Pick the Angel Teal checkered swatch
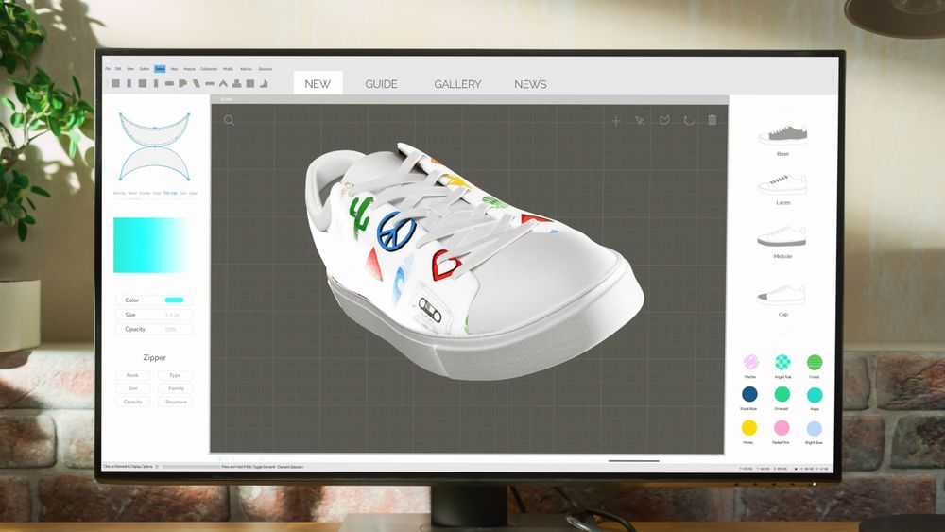The image size is (945, 532). tap(782, 362)
